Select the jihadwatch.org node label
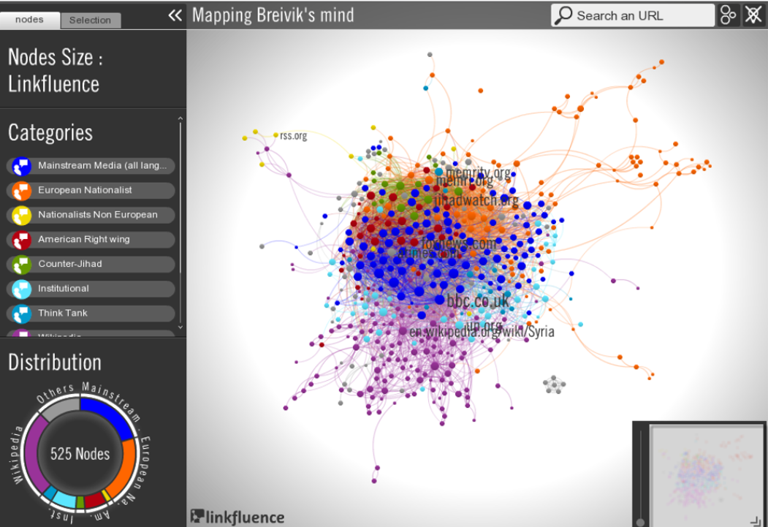The height and width of the screenshot is (527, 768). click(x=477, y=200)
